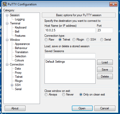Select Telnet connection type radio button
This screenshot has height=114, width=120.
click(60, 40)
